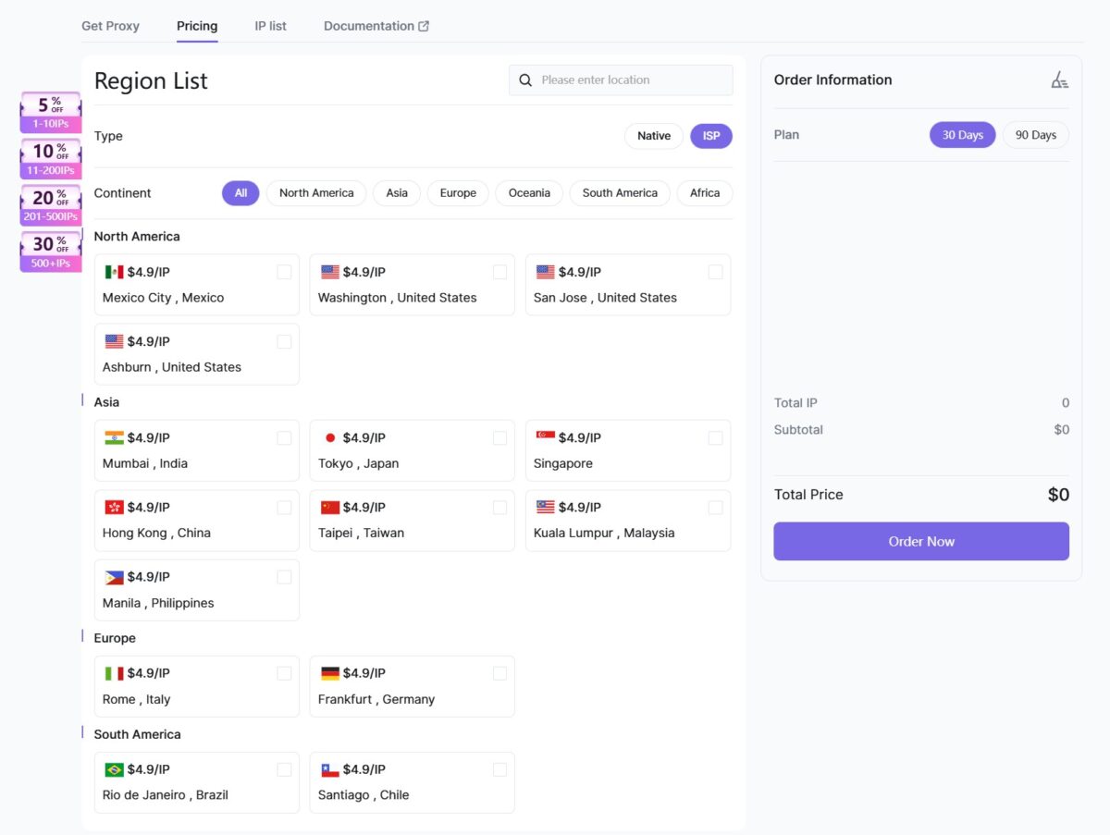Check the Ashburn checkbox
This screenshot has height=835, width=1110.
pos(284,341)
